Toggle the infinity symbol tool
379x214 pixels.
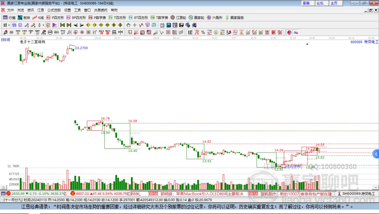pyautogui.click(x=296, y=32)
